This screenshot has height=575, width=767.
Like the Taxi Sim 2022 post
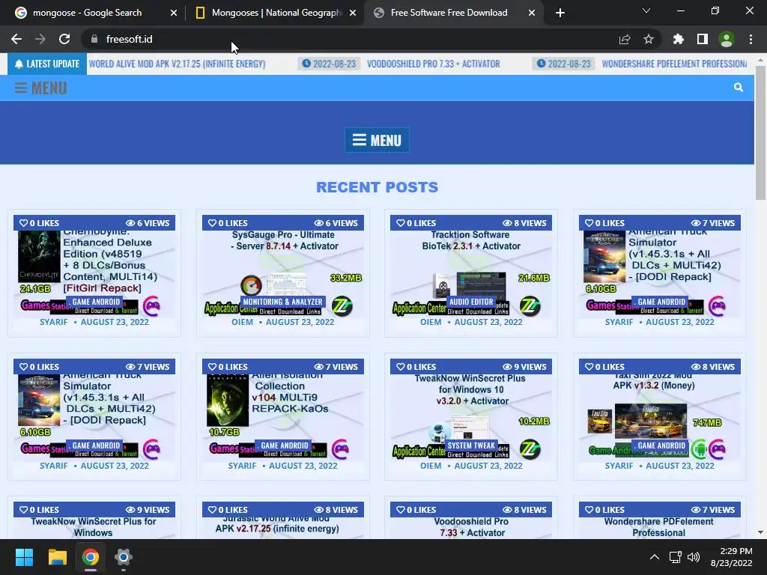[x=589, y=367]
